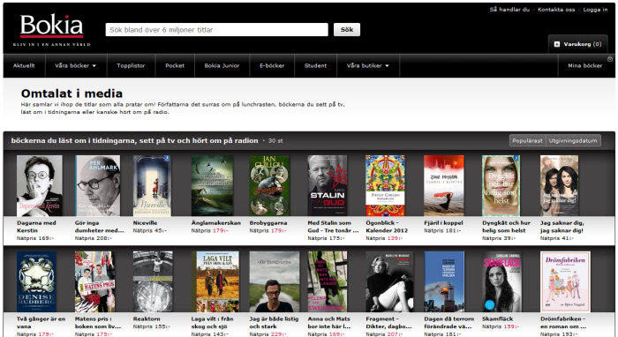Open the Topplistor menu item
Viewport: 618px width, 337px height.
click(131, 66)
